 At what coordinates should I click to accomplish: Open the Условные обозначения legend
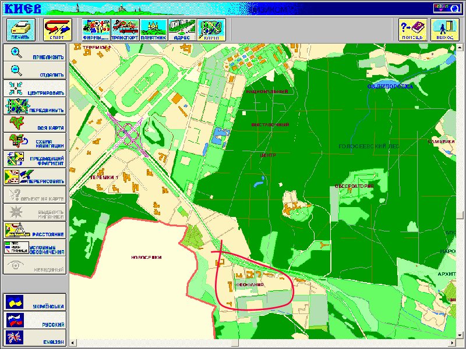(34, 247)
